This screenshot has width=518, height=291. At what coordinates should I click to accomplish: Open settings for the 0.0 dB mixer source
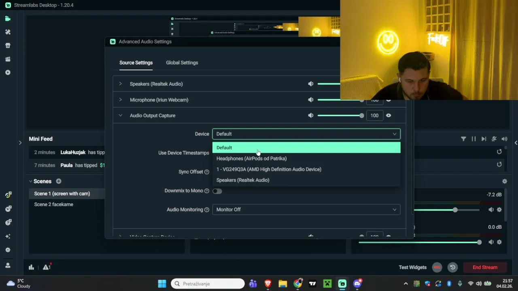pyautogui.click(x=499, y=242)
